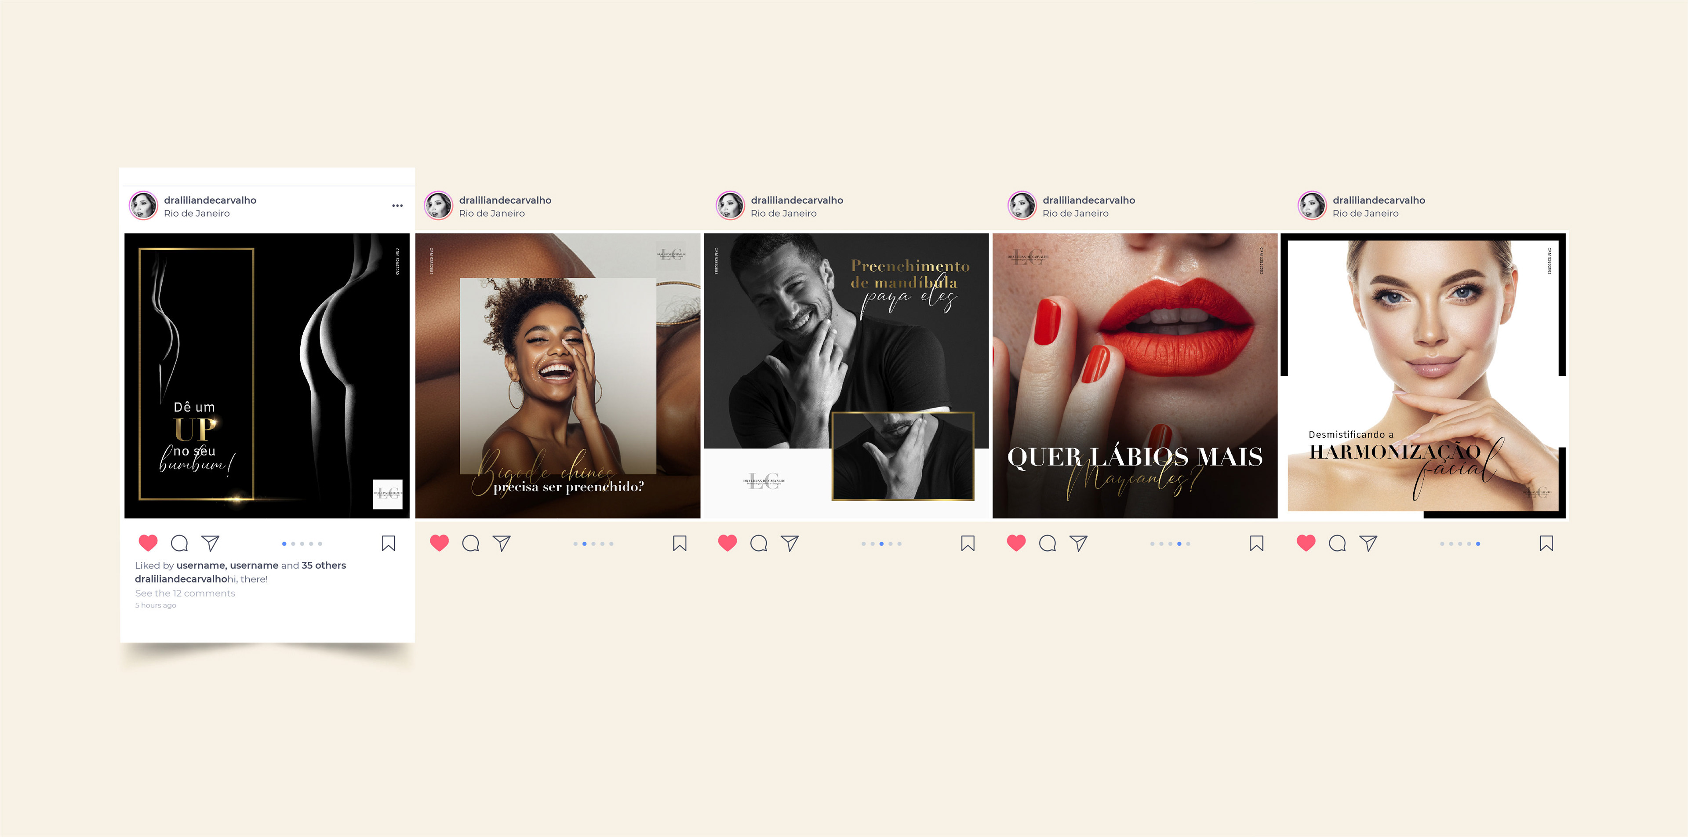Select the carousel dots under first post
Image resolution: width=1688 pixels, height=837 pixels.
[x=302, y=543]
